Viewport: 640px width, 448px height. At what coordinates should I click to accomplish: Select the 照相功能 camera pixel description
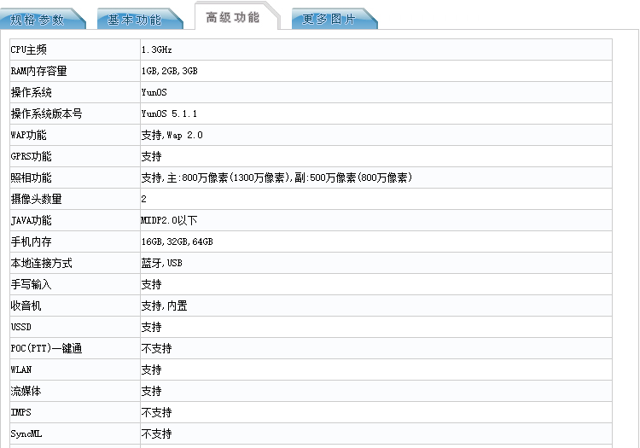click(x=276, y=178)
